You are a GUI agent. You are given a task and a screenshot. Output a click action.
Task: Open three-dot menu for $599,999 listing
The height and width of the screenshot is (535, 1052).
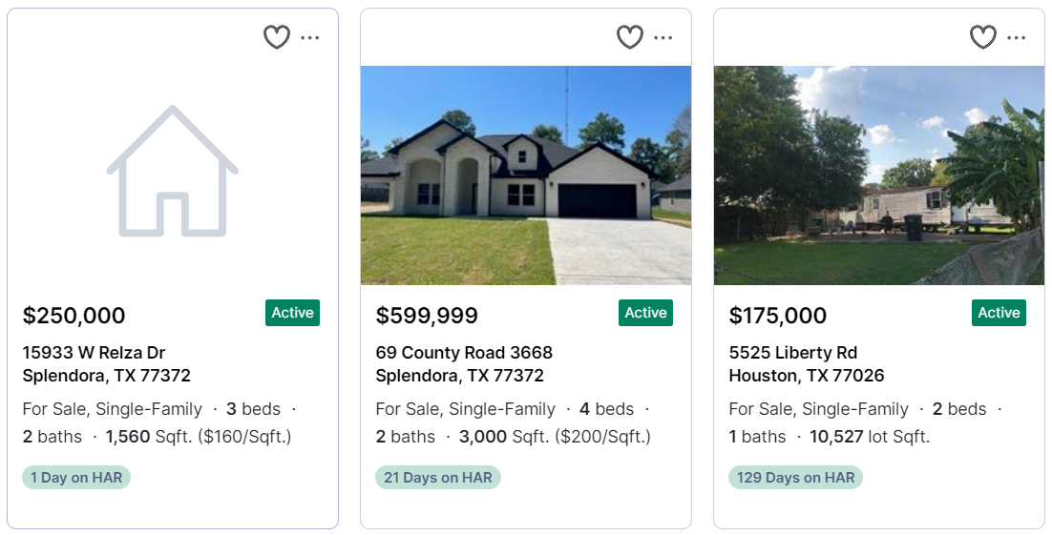(663, 37)
